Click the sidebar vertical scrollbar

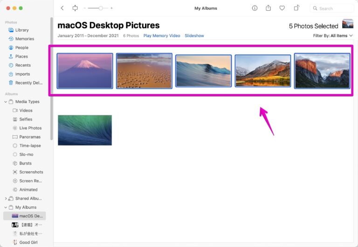(x=52, y=79)
